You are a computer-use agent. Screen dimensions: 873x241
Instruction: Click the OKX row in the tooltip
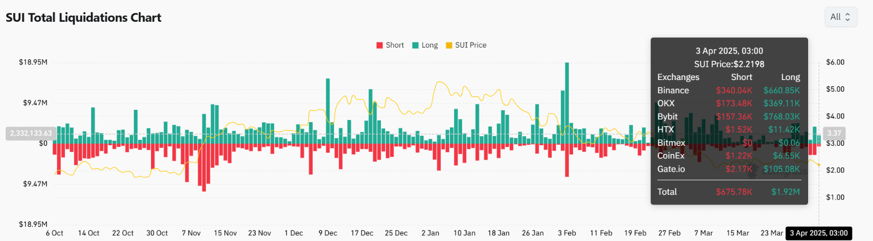tap(728, 103)
